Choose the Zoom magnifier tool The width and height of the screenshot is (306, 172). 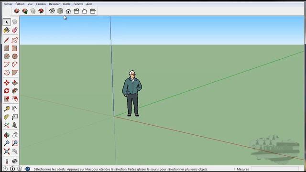(x=7, y=143)
